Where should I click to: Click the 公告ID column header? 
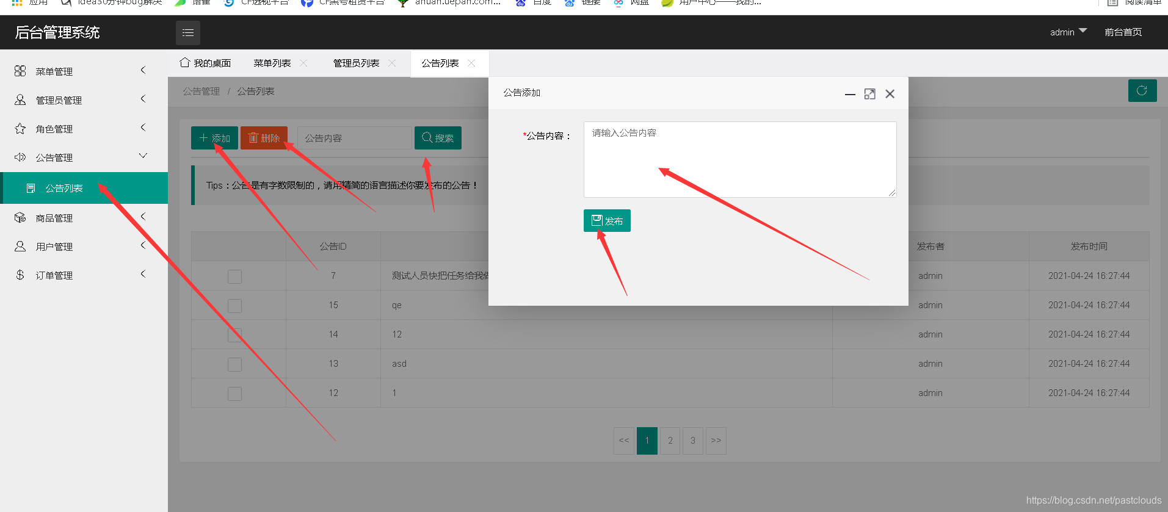click(x=333, y=246)
